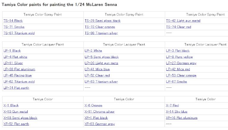Open the TS-73 Clear orange link
Viewport: 228px width, 130px height.
[99, 27]
